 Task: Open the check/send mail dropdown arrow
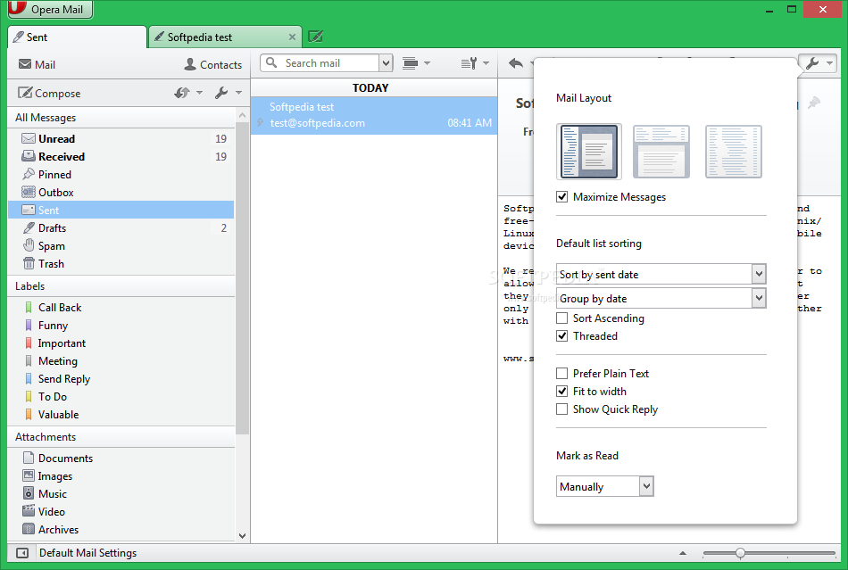(200, 93)
